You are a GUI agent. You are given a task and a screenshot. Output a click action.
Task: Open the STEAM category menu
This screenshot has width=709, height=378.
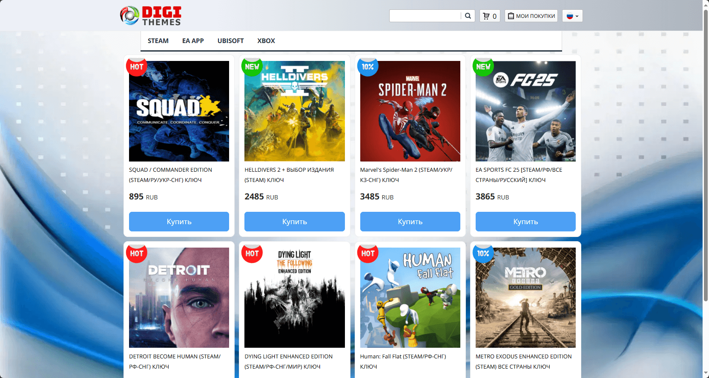tap(158, 41)
